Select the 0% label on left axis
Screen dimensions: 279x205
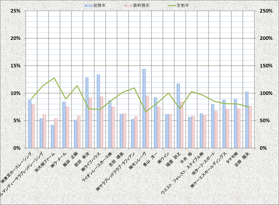tap(17, 148)
